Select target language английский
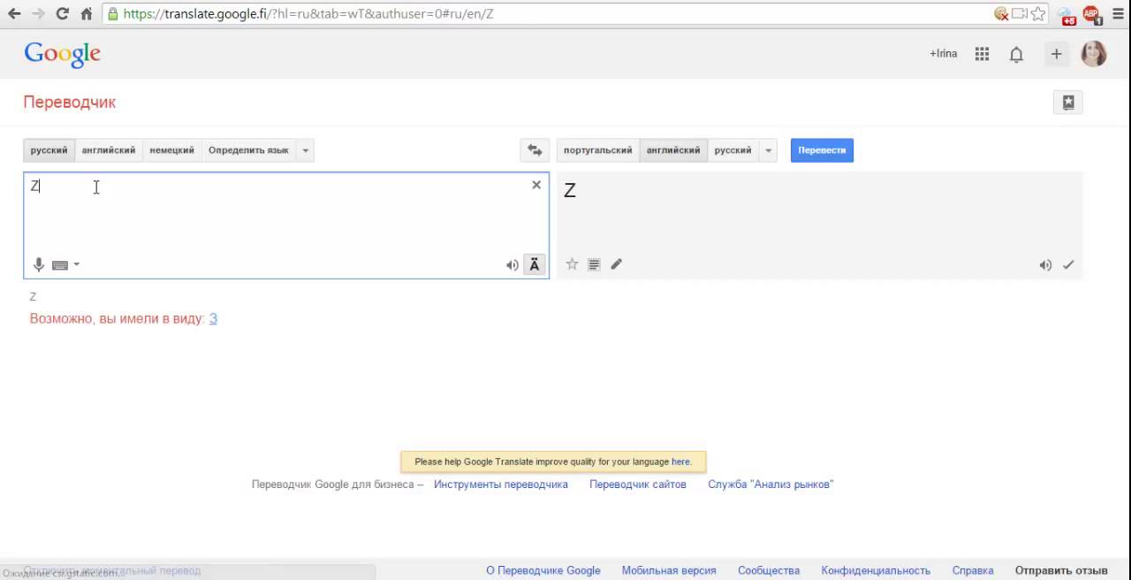 click(673, 150)
